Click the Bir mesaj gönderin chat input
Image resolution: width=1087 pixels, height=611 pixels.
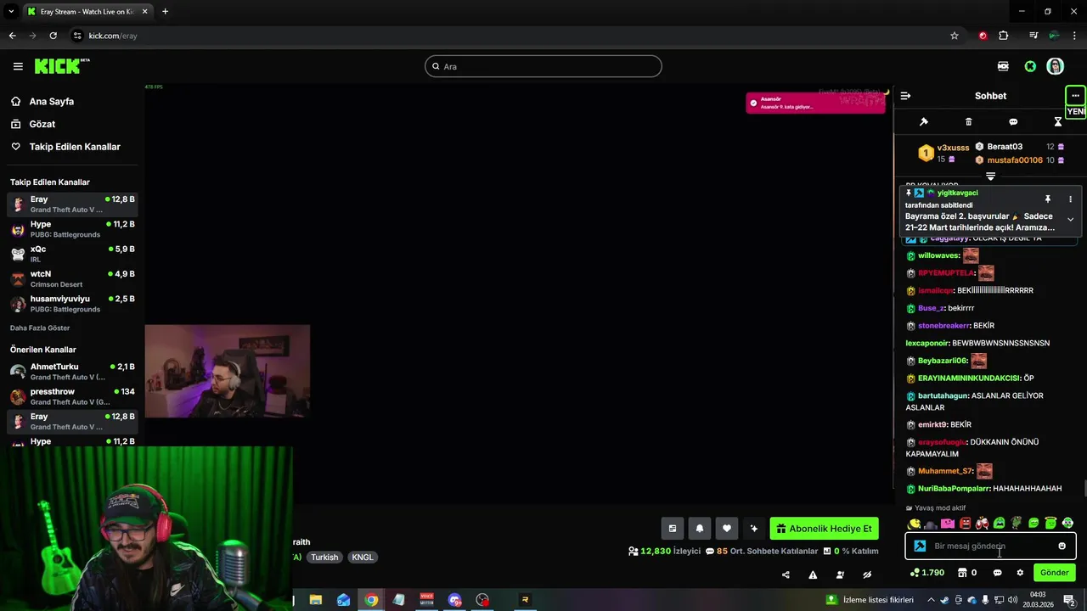pyautogui.click(x=990, y=547)
